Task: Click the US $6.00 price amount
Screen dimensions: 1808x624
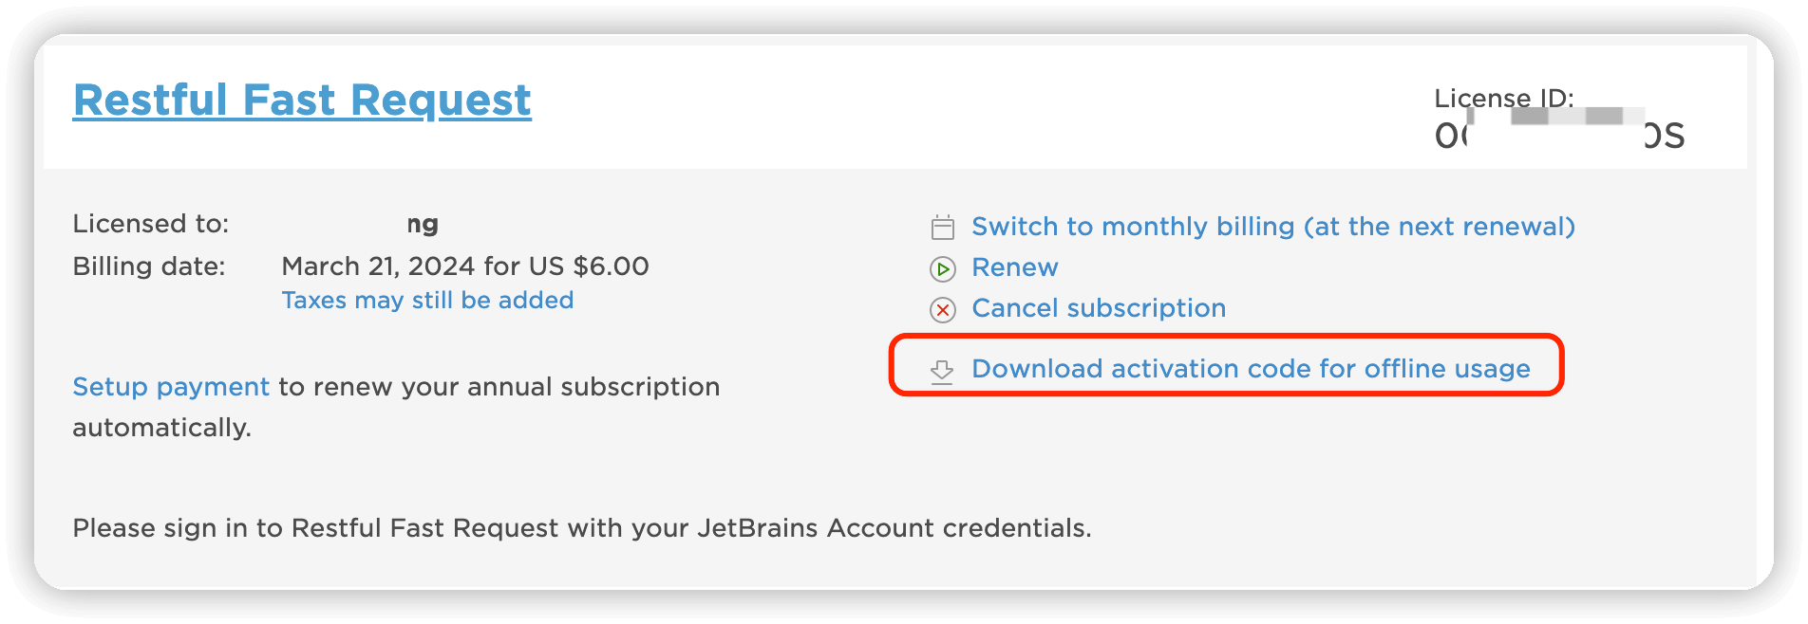Action: [x=589, y=266]
